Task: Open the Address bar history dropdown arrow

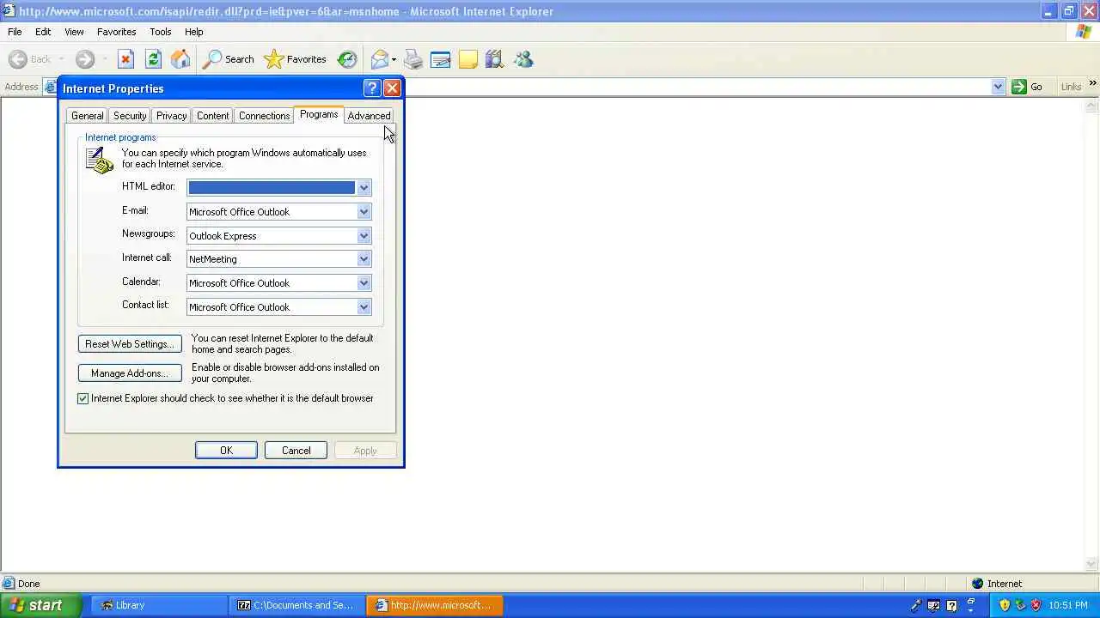Action: tap(998, 86)
